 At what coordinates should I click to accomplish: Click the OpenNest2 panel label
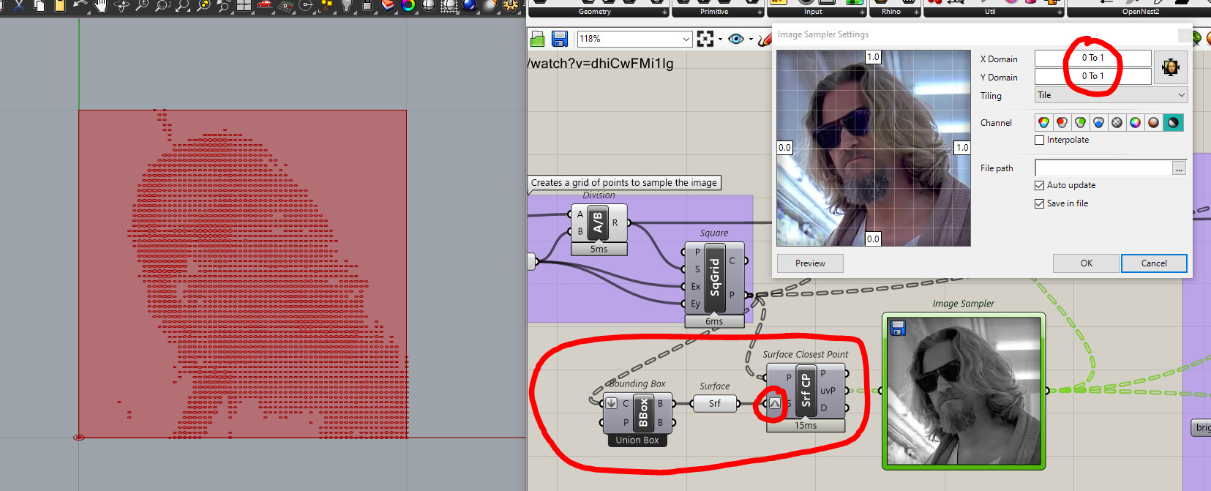[1140, 12]
